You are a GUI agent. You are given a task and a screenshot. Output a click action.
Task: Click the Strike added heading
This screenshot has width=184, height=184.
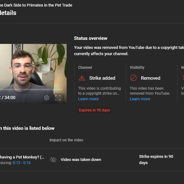[102, 78]
